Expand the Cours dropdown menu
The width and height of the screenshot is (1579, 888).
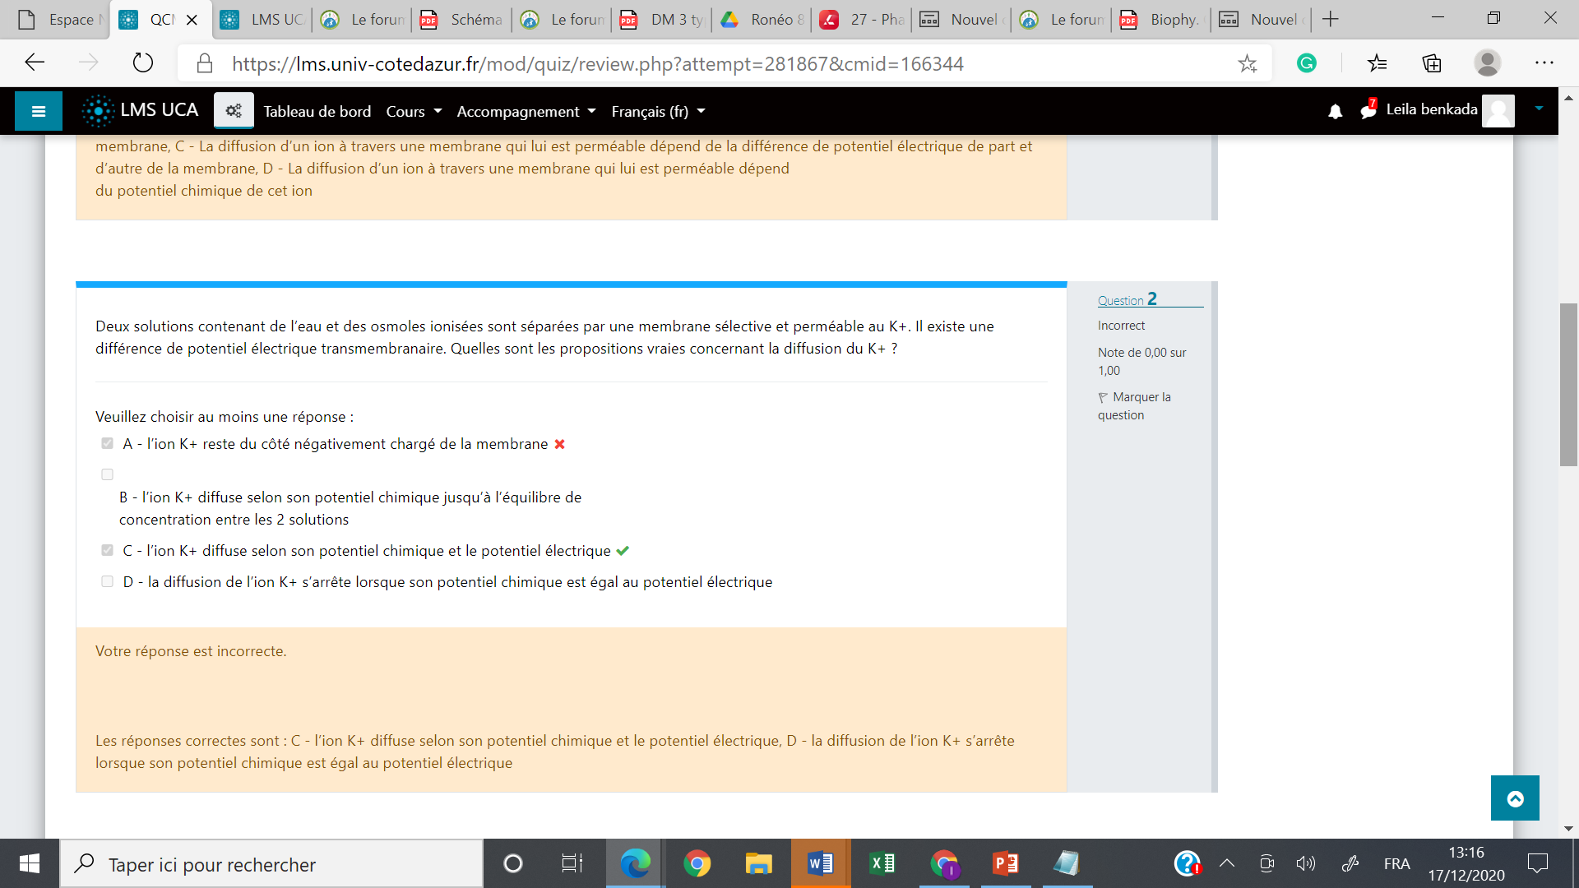point(414,111)
